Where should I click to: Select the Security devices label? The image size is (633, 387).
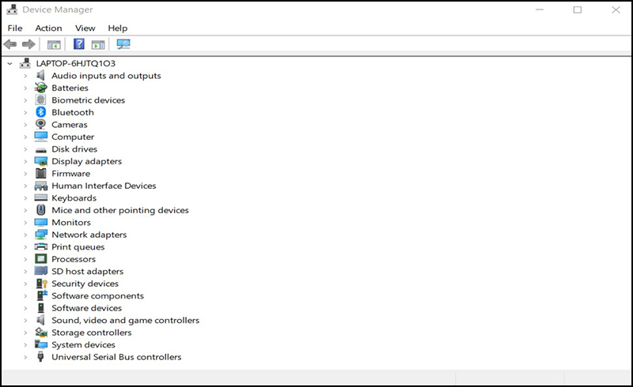pos(85,284)
